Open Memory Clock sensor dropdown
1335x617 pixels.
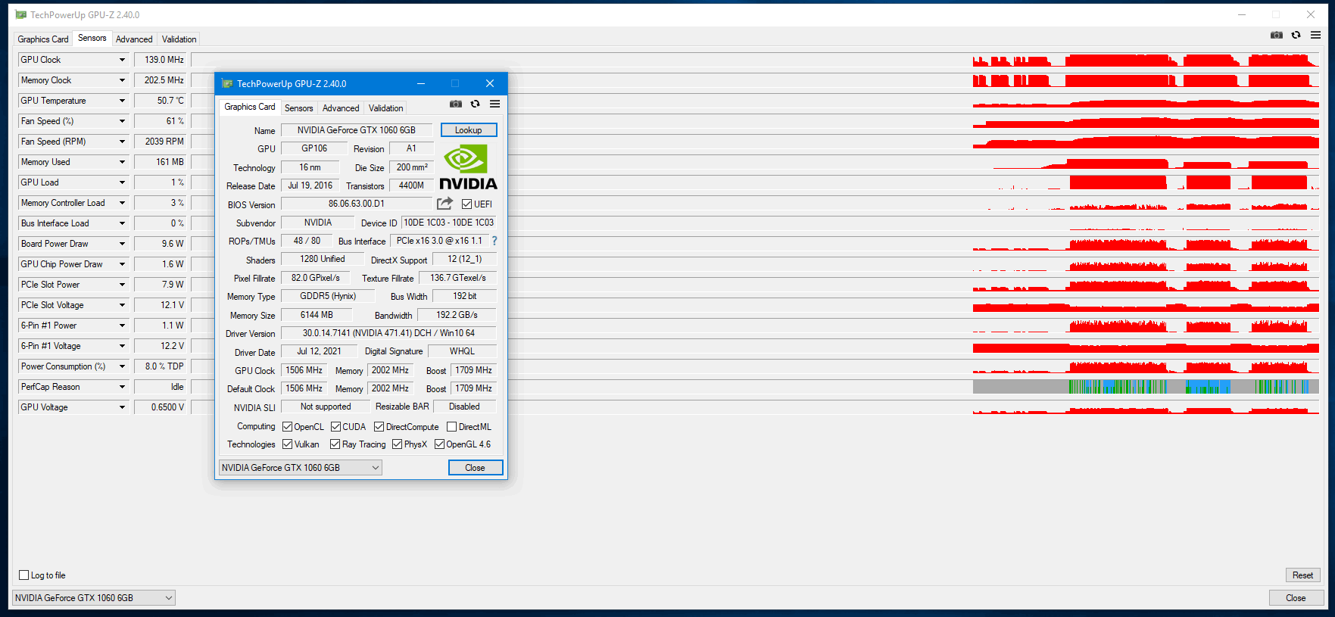(x=122, y=80)
